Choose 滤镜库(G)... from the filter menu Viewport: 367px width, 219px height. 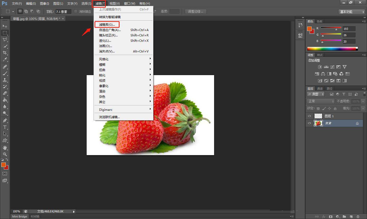(107, 25)
